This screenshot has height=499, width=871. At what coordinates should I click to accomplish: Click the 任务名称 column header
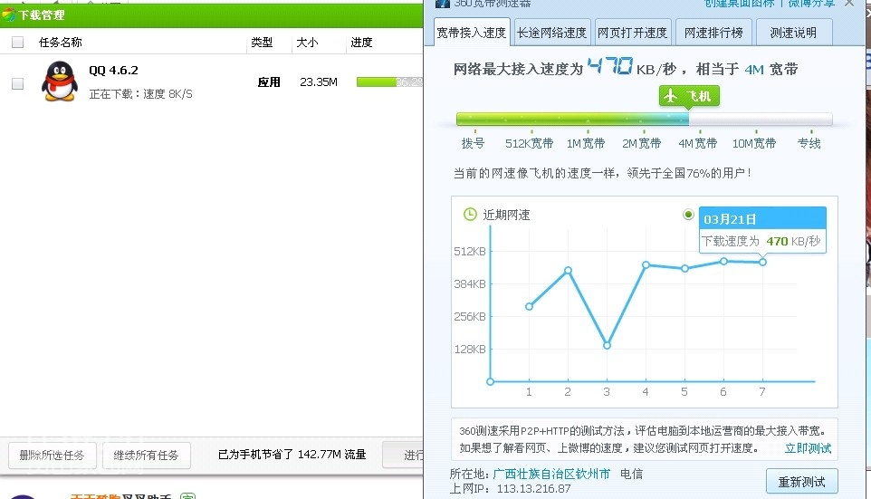(x=60, y=43)
